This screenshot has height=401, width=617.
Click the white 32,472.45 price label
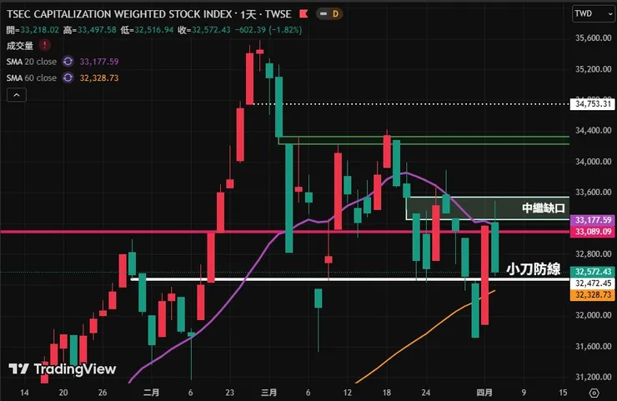pyautogui.click(x=592, y=283)
